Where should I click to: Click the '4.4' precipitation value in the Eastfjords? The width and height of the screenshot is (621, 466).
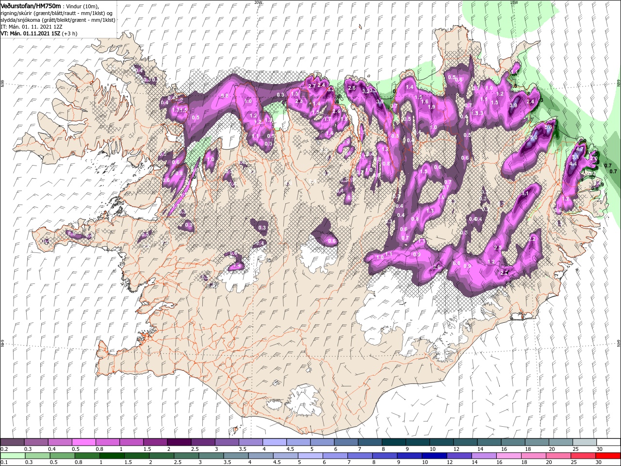point(572,164)
